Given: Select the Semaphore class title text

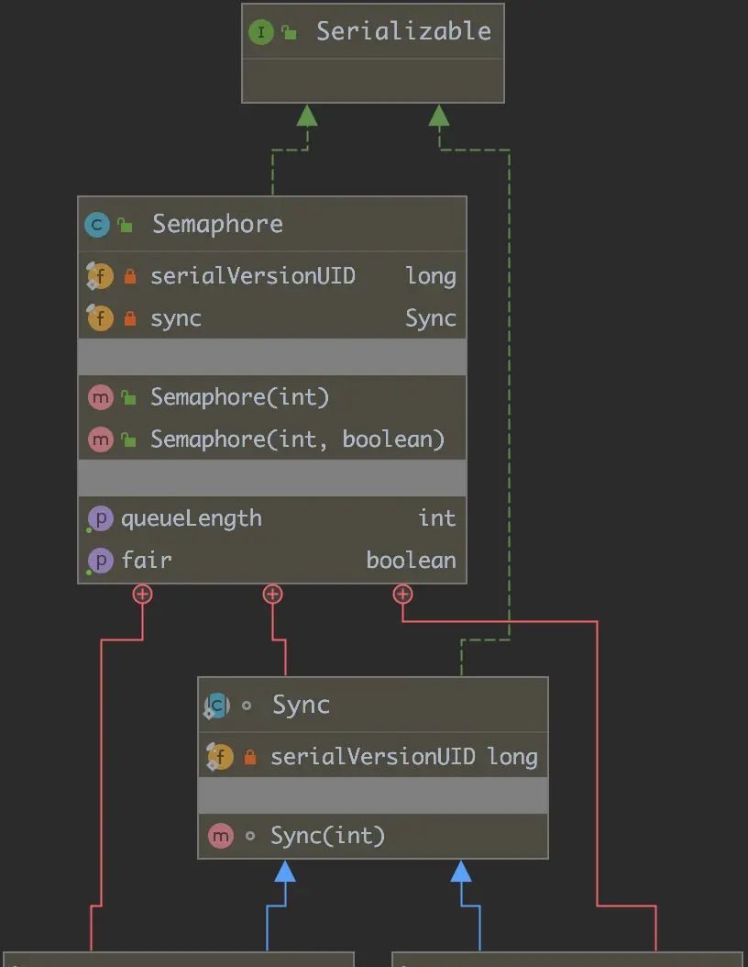Looking at the screenshot, I should tap(216, 223).
